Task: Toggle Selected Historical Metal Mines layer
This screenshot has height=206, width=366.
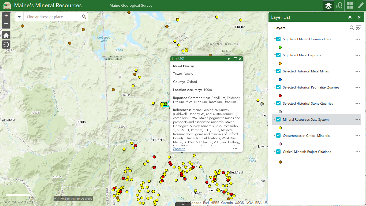Action: click(x=278, y=71)
